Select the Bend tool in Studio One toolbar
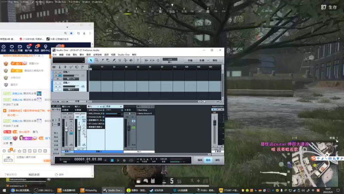 (x=125, y=60)
